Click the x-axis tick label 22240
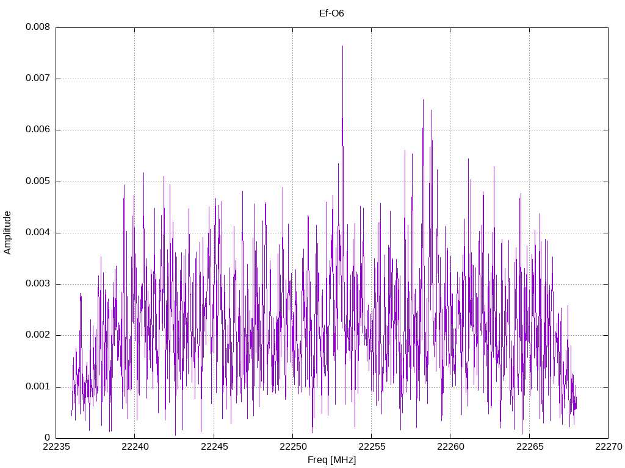Screen dimensions: 625x468 tap(135, 447)
